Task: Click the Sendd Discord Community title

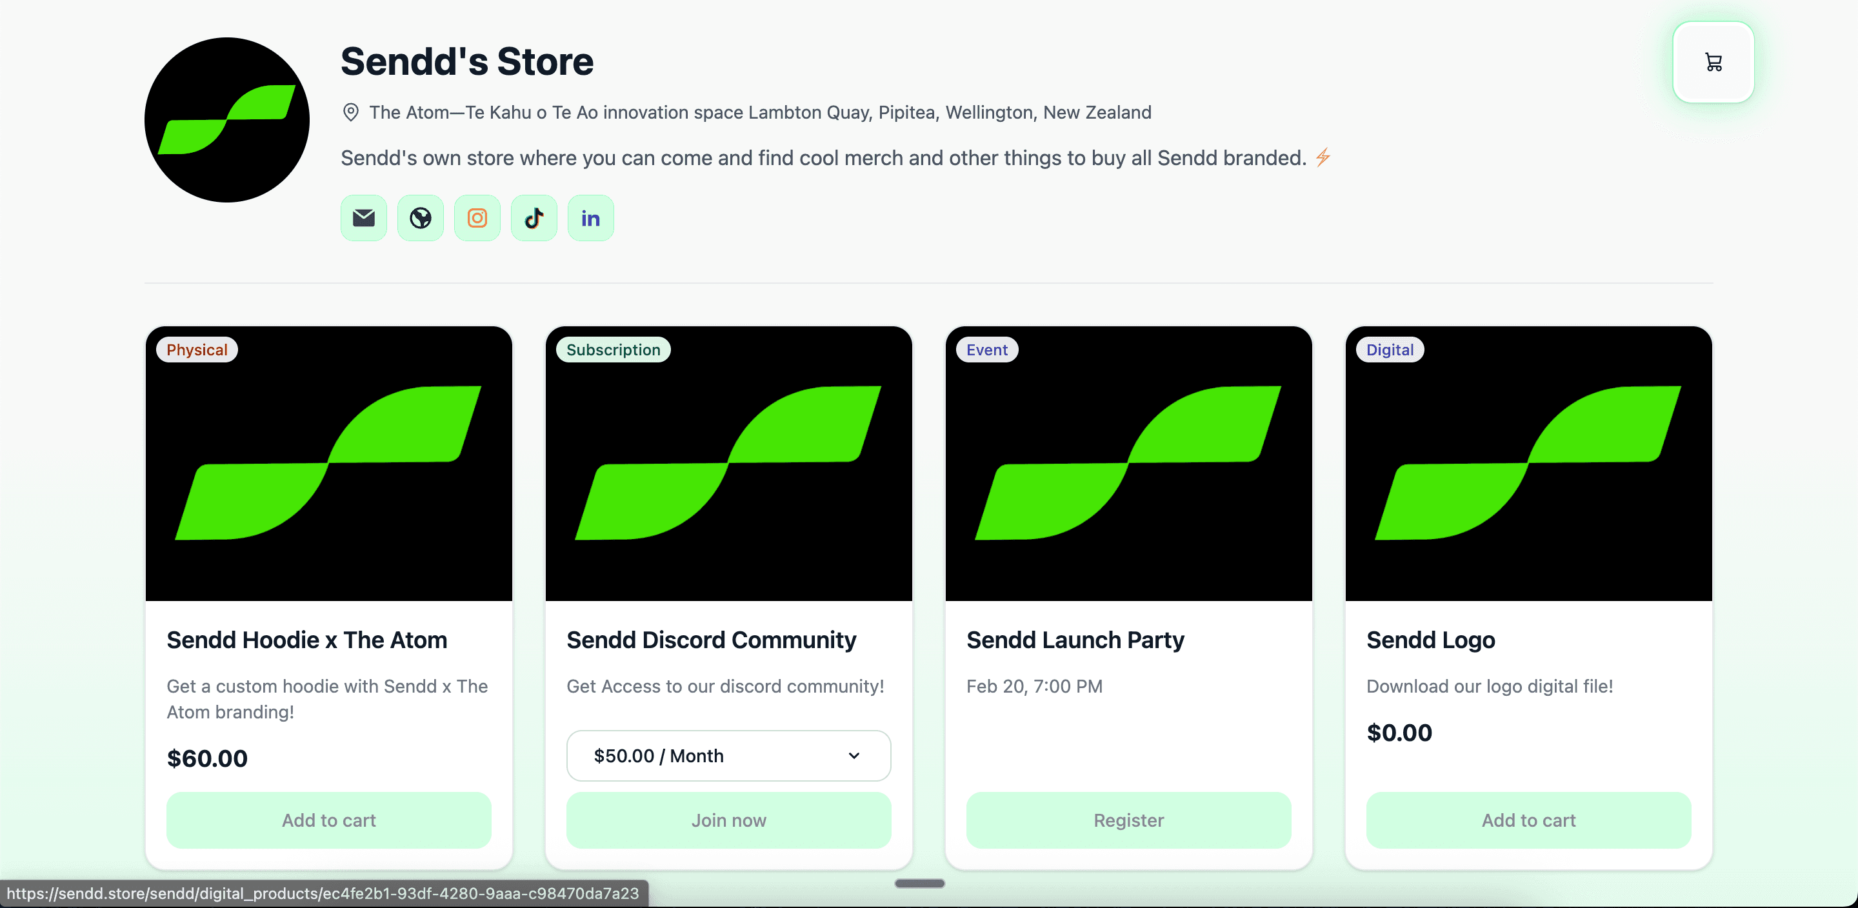Action: [x=711, y=640]
